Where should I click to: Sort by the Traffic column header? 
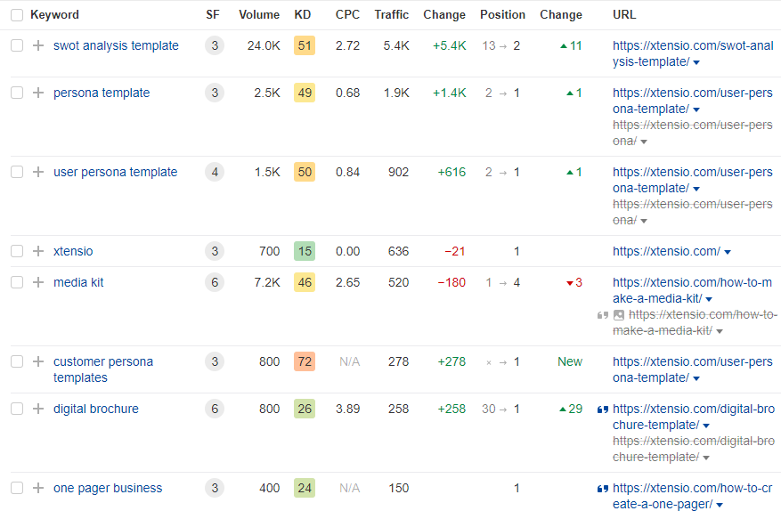click(392, 15)
